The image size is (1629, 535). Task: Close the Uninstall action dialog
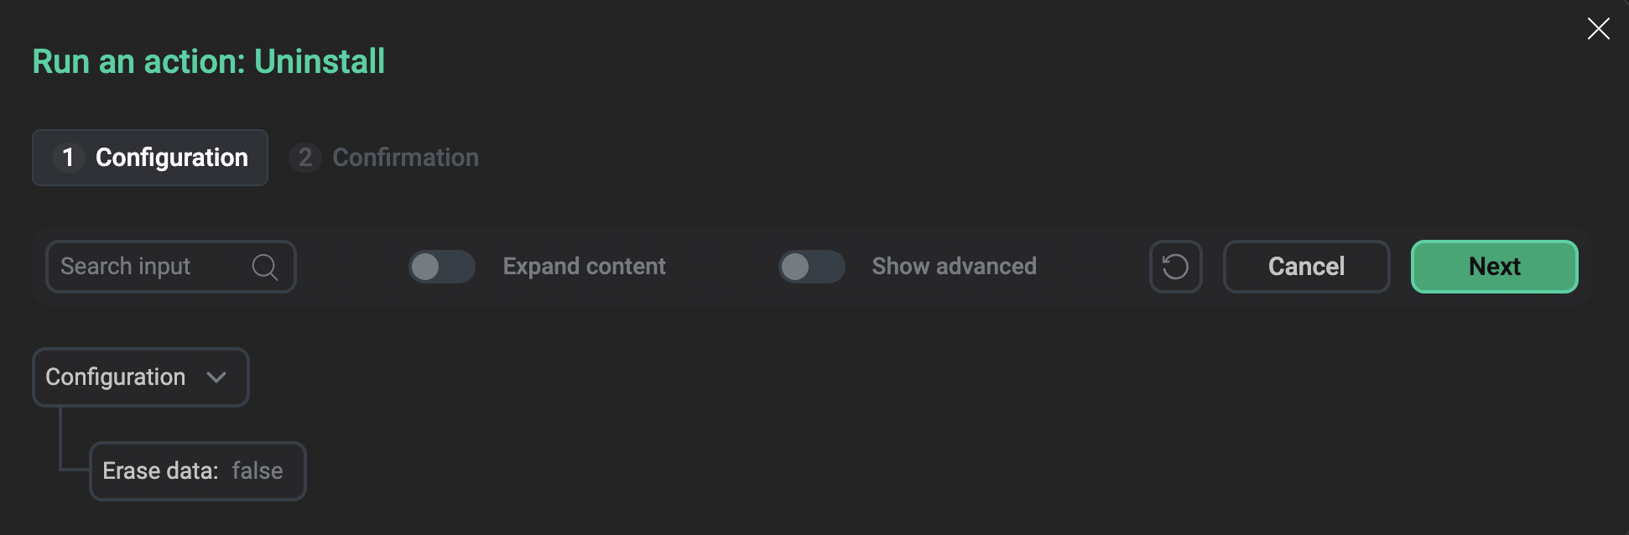(1598, 29)
